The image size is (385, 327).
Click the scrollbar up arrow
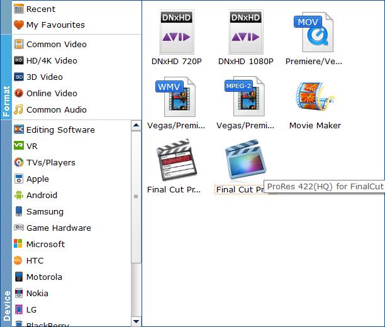click(x=136, y=125)
